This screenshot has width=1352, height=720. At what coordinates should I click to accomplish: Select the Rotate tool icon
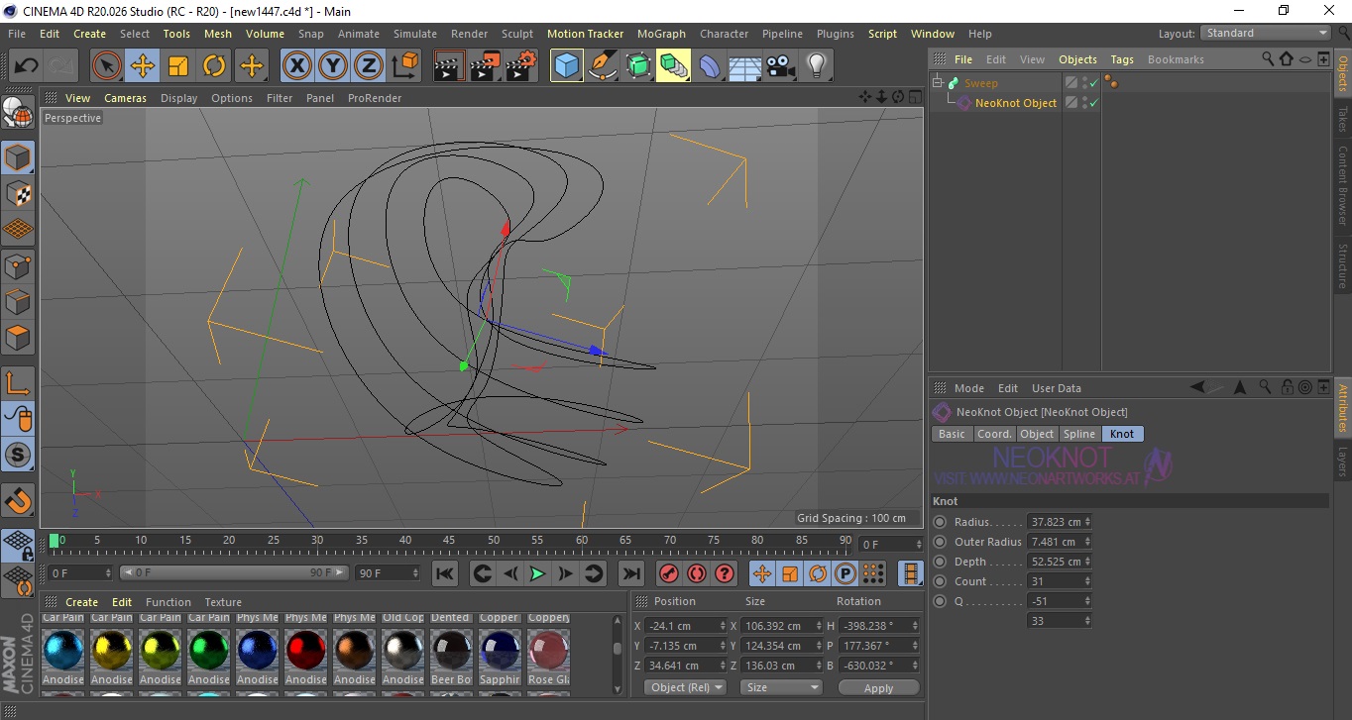tap(214, 66)
